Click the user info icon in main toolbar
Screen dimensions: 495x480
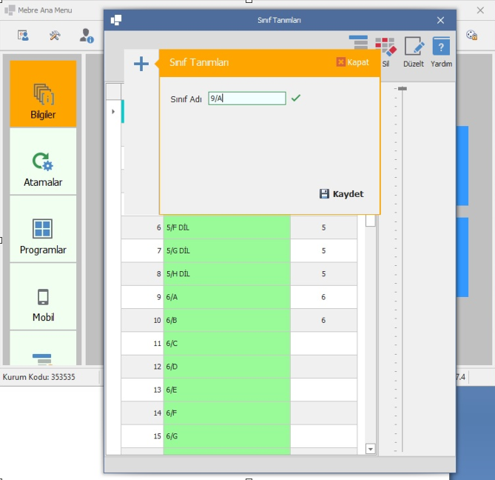[x=87, y=36]
